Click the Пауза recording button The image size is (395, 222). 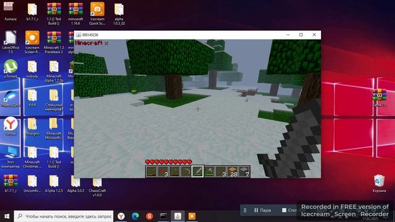tap(262, 210)
